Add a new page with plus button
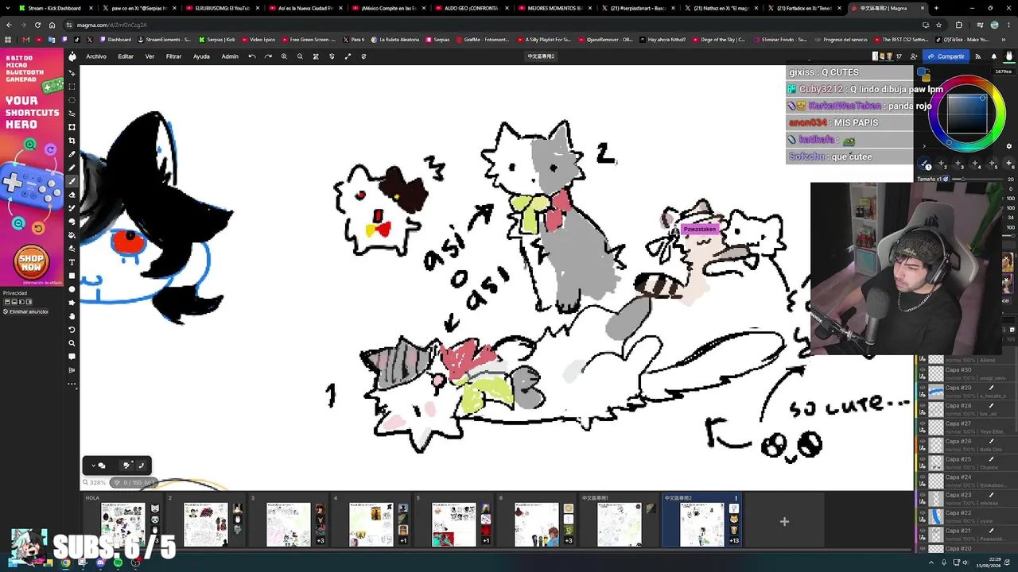1018x572 pixels. pos(784,521)
